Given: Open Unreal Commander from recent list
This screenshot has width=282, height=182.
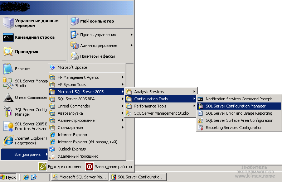Looking at the screenshot, I should (25, 97).
